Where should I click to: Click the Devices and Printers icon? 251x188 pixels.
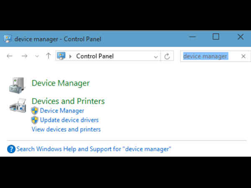(x=18, y=106)
